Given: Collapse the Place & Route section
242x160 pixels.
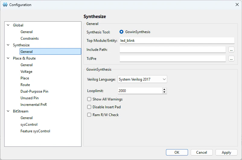Looking at the screenshot, I should point(8,58).
